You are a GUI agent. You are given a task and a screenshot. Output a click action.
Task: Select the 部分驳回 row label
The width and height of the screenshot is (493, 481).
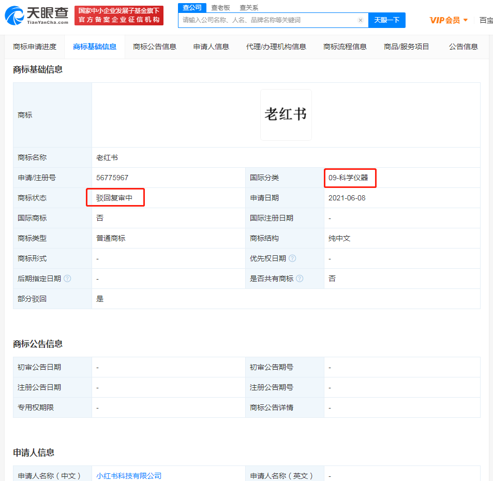pos(32,299)
